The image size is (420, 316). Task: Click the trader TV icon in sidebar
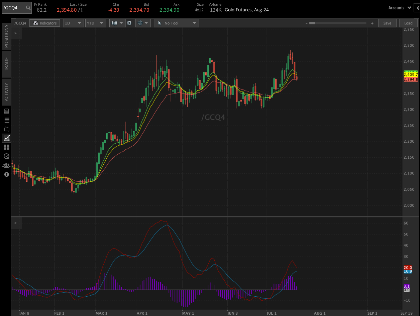tap(6, 129)
